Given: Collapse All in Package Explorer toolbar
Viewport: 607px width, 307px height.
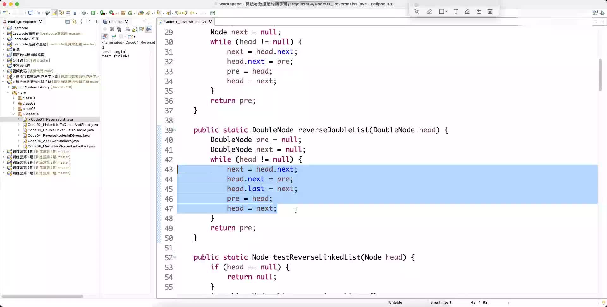Looking at the screenshot, I should (67, 21).
